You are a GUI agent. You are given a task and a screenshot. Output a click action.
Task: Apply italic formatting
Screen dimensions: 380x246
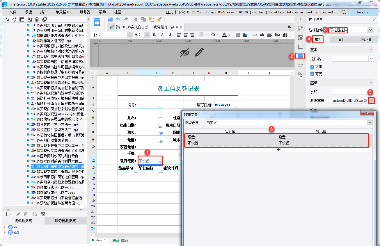tap(162, 35)
